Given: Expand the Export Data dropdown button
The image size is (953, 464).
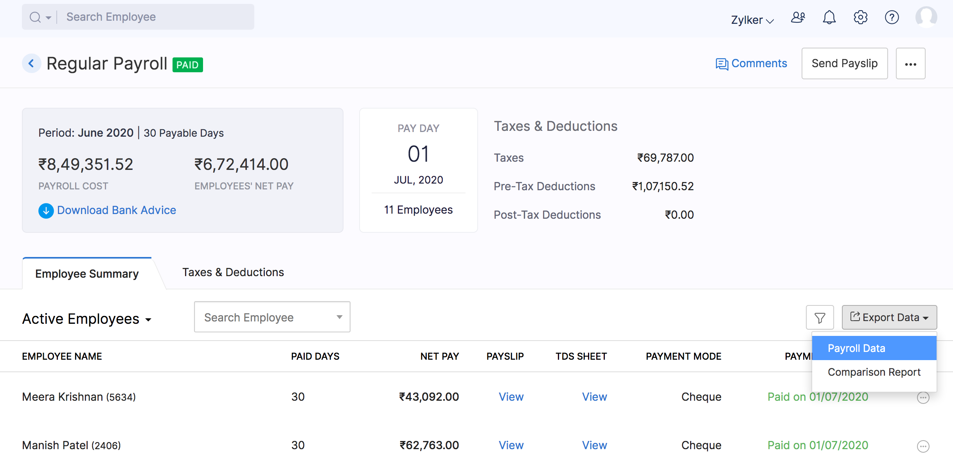Looking at the screenshot, I should click(889, 318).
